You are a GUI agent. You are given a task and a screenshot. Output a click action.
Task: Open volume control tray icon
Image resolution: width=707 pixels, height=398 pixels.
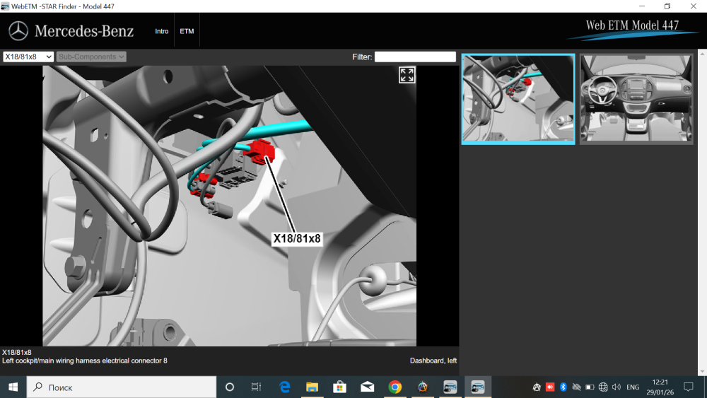pos(617,387)
